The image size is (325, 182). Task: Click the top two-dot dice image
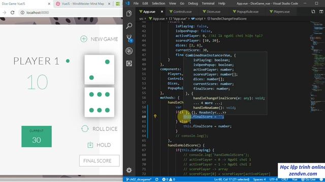(x=100, y=70)
